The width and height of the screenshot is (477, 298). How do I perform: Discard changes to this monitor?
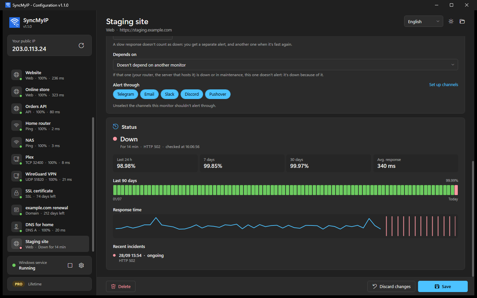[x=392, y=286]
